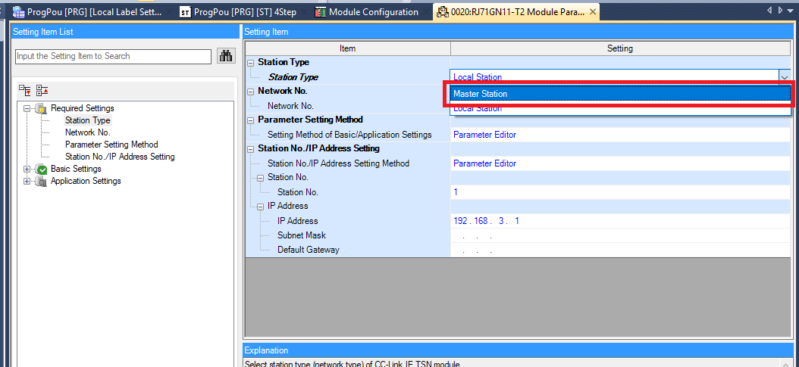
Task: Collapse Required Settings tree node
Action: click(x=27, y=108)
